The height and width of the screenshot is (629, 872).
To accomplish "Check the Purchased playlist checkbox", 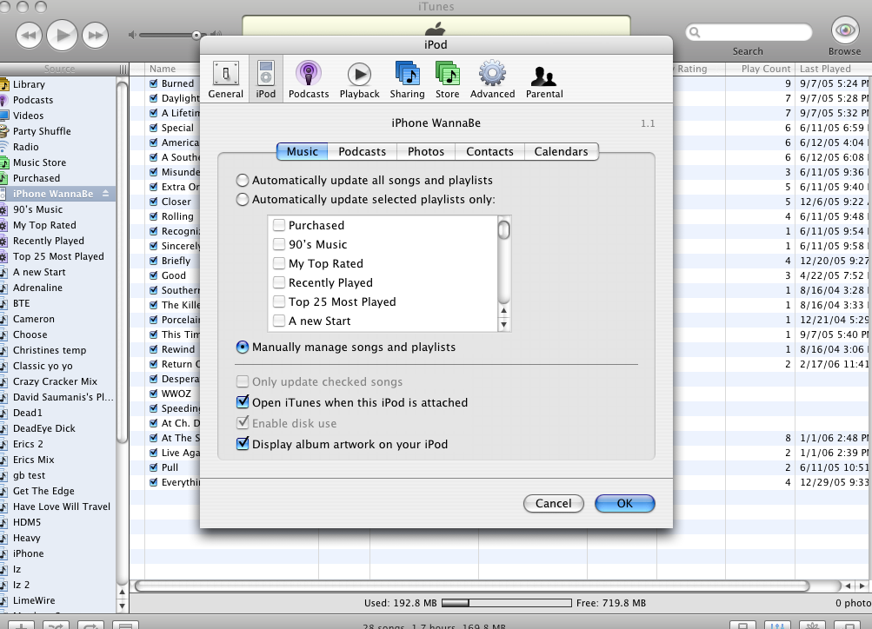I will pos(279,225).
